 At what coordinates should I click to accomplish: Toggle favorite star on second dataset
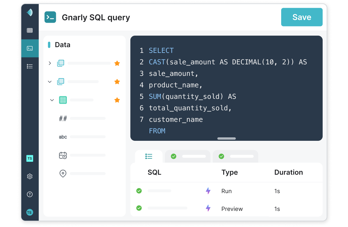[x=117, y=82]
